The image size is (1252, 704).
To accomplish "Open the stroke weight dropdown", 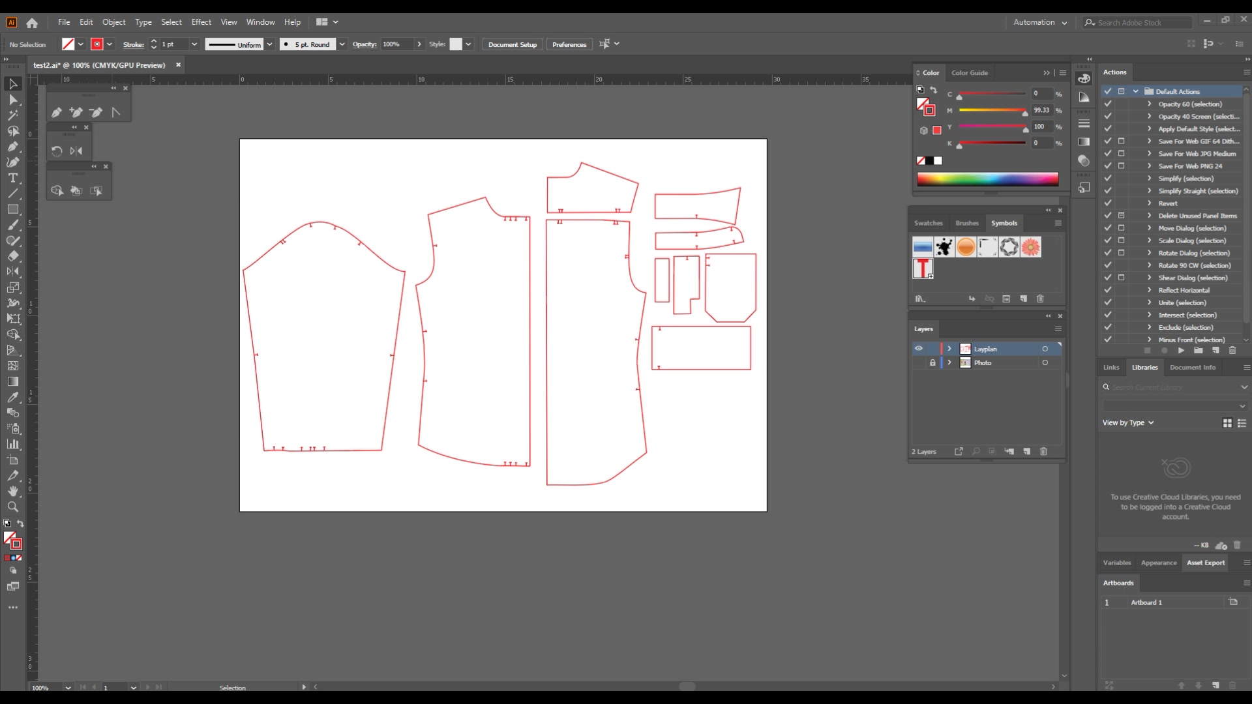I will tap(195, 44).
